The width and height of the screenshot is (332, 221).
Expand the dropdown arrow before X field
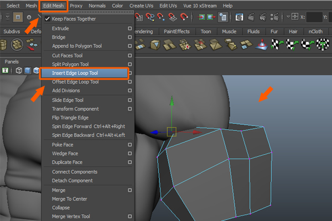tap(289, 17)
